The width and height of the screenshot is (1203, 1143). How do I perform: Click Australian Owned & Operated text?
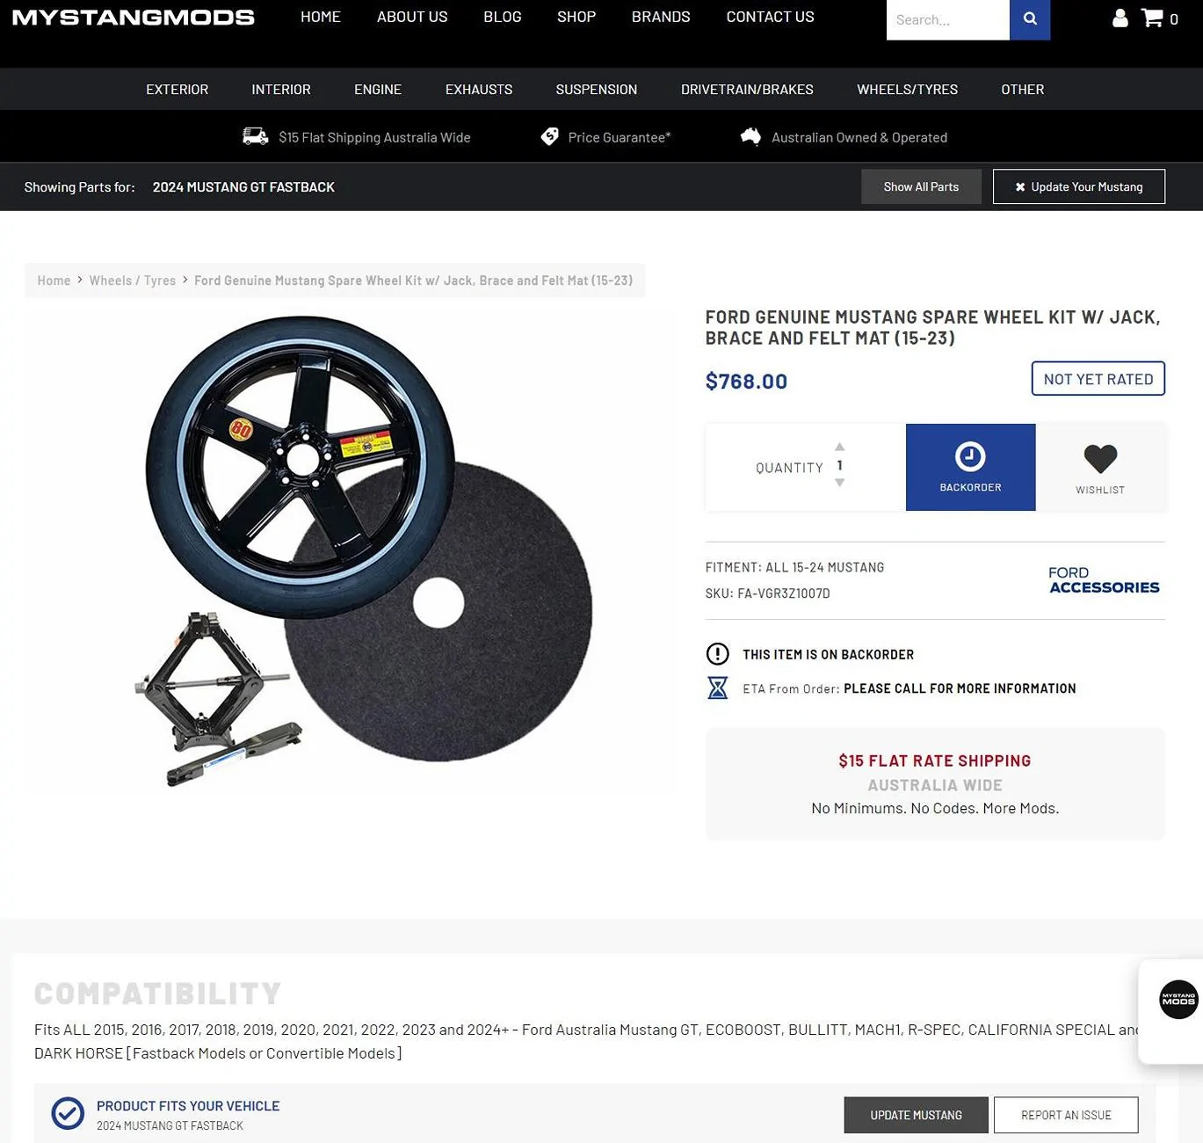point(859,137)
